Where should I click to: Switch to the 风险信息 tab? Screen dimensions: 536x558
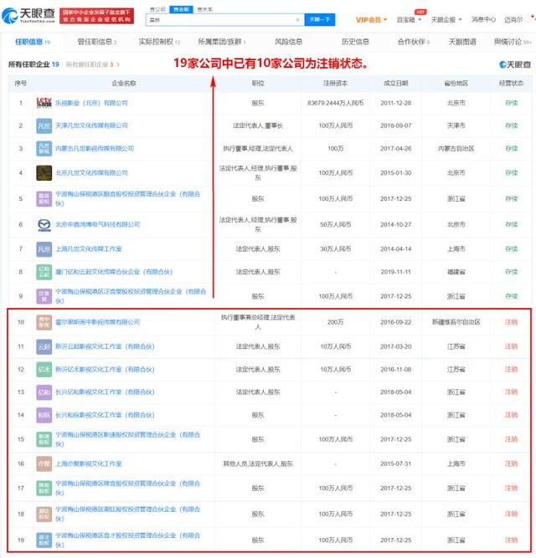pos(288,41)
